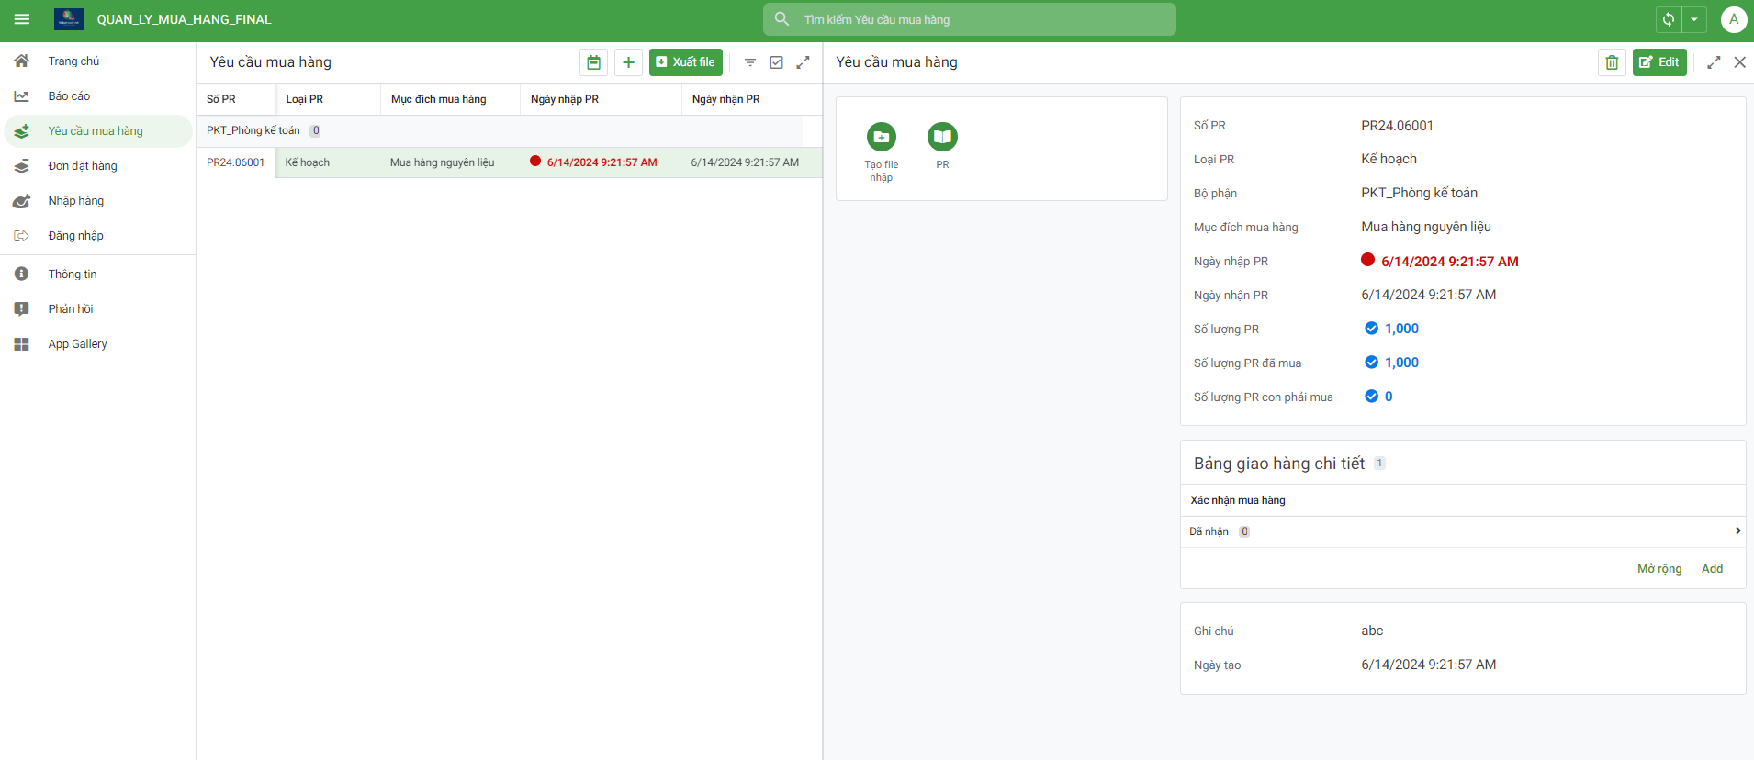Go to Đơn đặt hàng in sidebar
The width and height of the screenshot is (1754, 760).
point(83,166)
